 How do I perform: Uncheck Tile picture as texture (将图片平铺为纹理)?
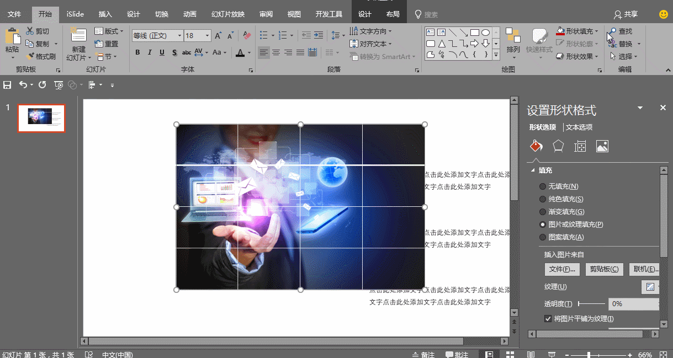click(548, 319)
